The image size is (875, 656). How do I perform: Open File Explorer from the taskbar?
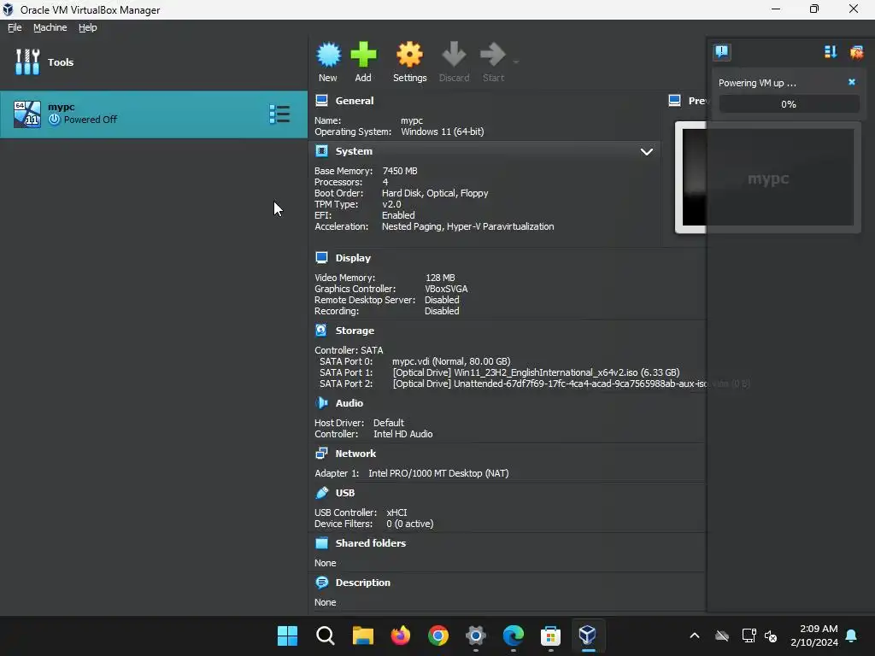pyautogui.click(x=362, y=635)
